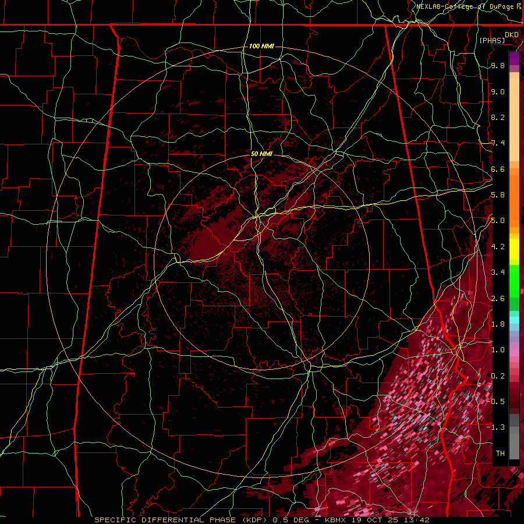Click the 6.6 value on the color scale
Viewport: 524px width, 524px height.
pyautogui.click(x=498, y=169)
